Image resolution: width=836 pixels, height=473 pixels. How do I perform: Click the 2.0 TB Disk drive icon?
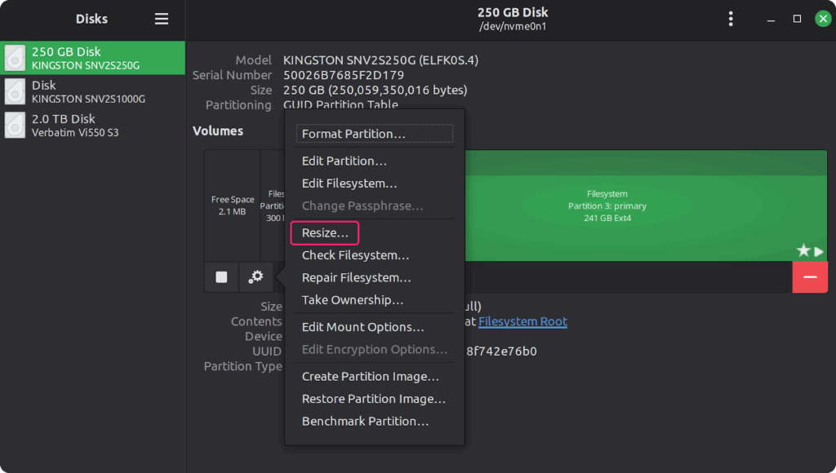coord(15,125)
